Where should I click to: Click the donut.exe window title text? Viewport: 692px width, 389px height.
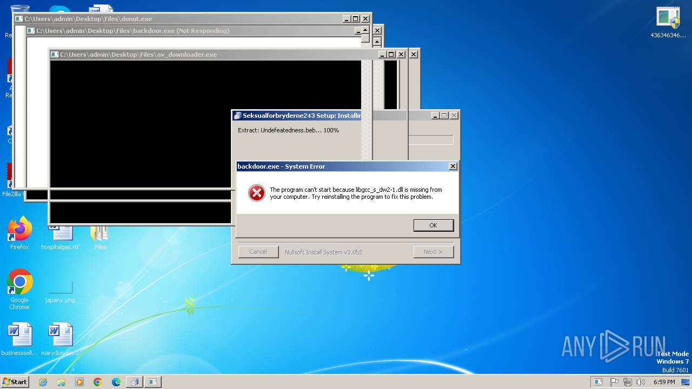pos(88,19)
